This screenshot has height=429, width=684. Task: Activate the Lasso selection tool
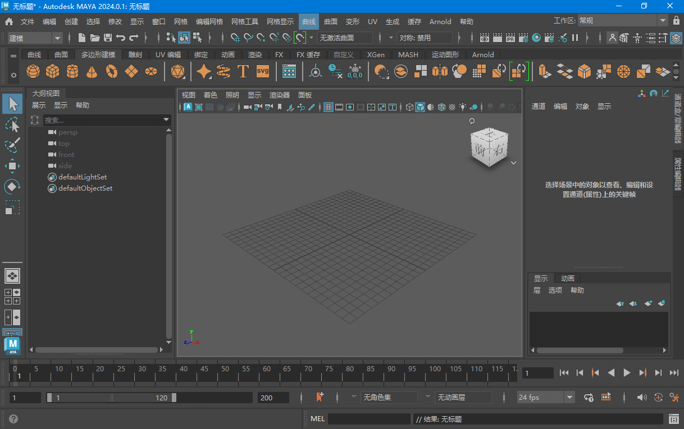click(x=12, y=124)
